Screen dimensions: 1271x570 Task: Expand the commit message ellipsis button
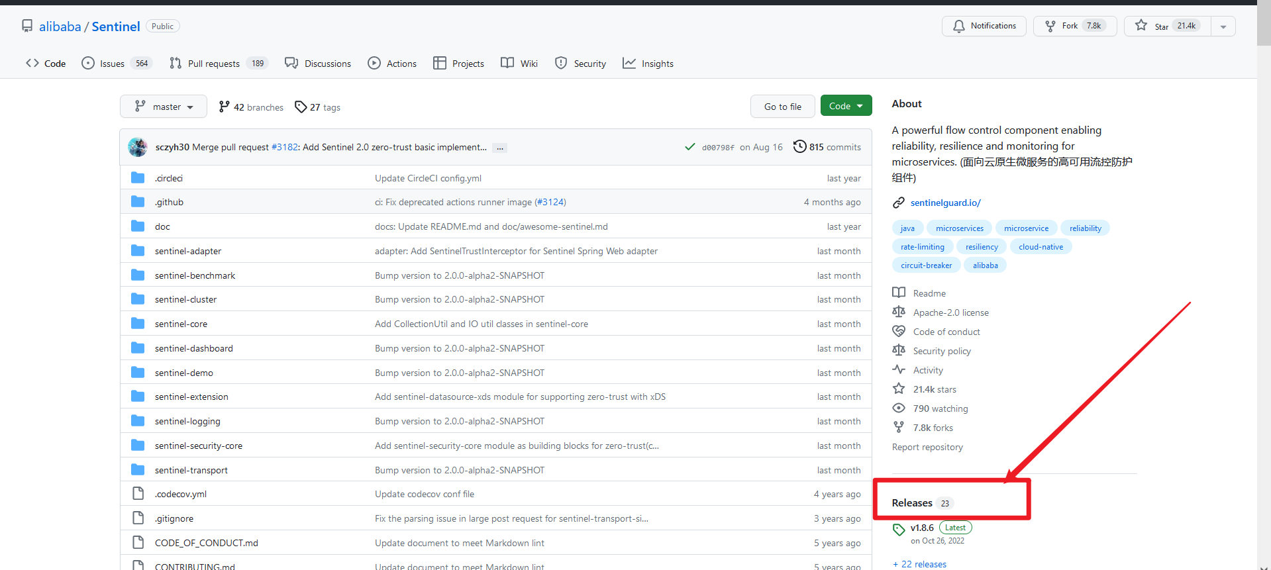tap(500, 148)
